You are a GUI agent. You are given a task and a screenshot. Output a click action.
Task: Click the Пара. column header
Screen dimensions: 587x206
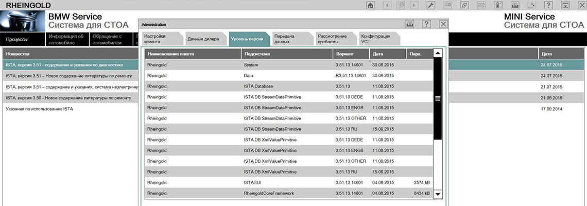tap(419, 54)
